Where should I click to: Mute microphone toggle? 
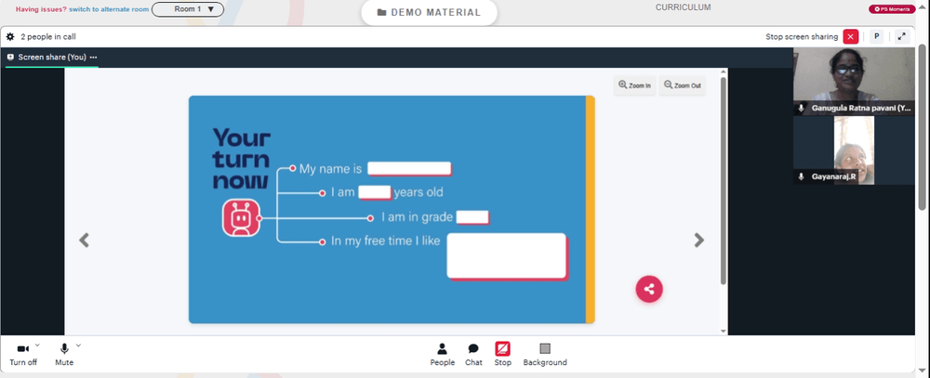pyautogui.click(x=64, y=354)
